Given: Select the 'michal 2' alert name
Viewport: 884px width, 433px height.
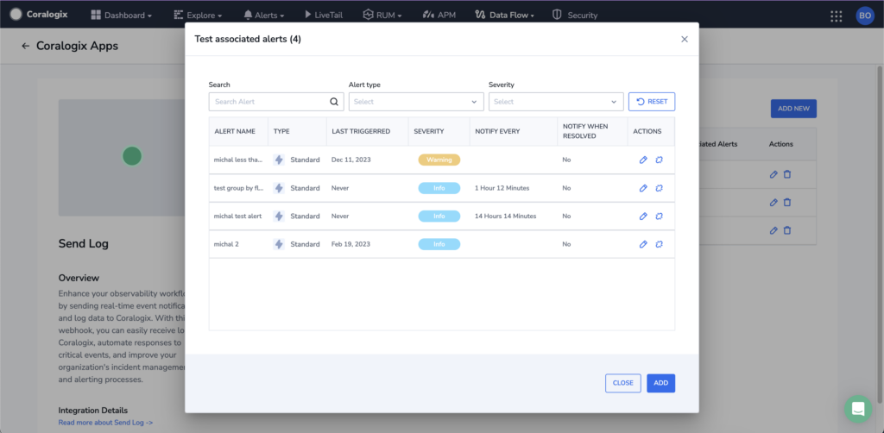Looking at the screenshot, I should [x=226, y=244].
